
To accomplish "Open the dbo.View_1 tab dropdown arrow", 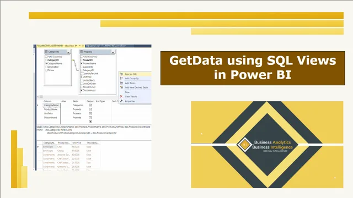I will point(79,46).
